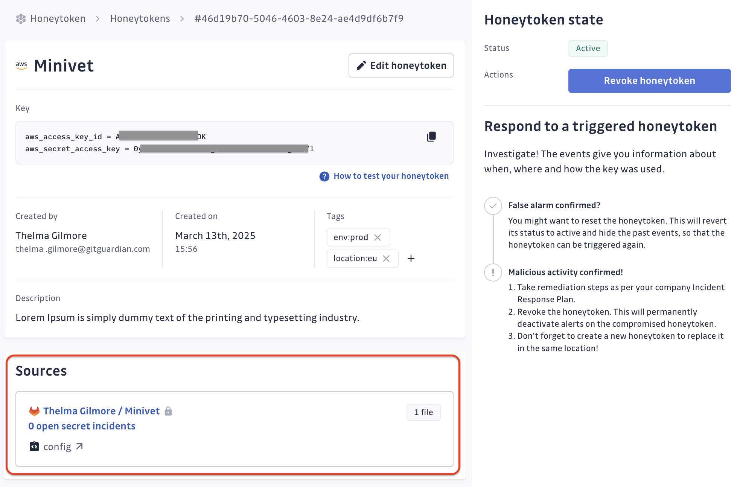Go to Honeytokens breadcrumb level
Viewport: 740px width, 487px height.
(140, 18)
